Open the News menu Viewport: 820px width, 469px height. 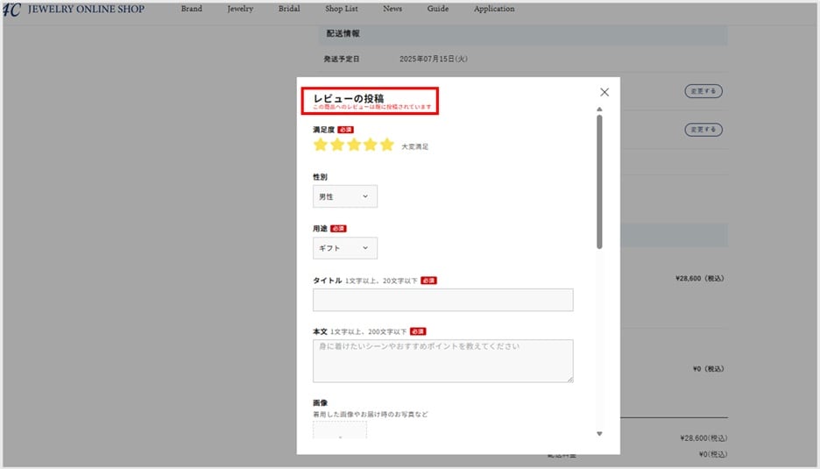[392, 9]
